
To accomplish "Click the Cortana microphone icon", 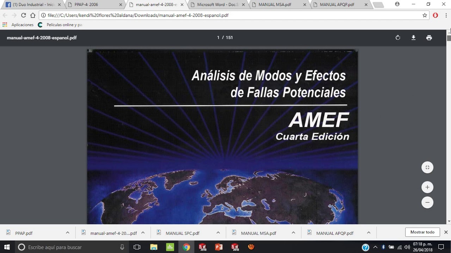I will click(x=122, y=247).
